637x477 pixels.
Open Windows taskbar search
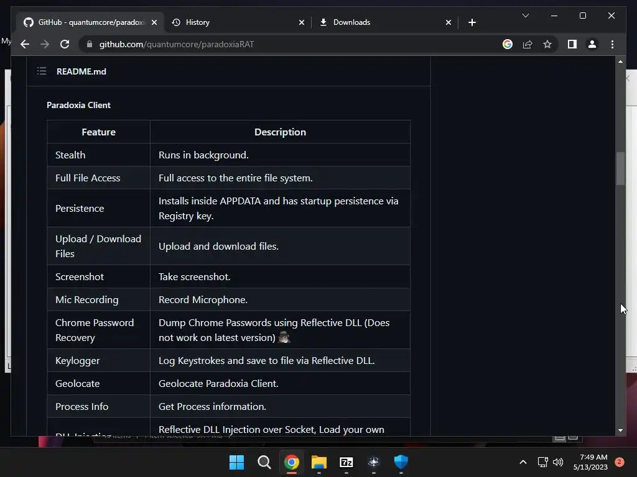264,462
